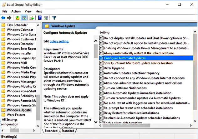Click icon next to Turn on Software Notifications
Screen dimensions: 198x139
tap(101, 88)
